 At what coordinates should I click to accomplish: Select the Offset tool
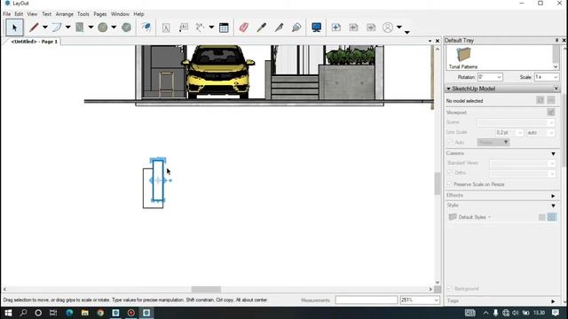tap(146, 27)
